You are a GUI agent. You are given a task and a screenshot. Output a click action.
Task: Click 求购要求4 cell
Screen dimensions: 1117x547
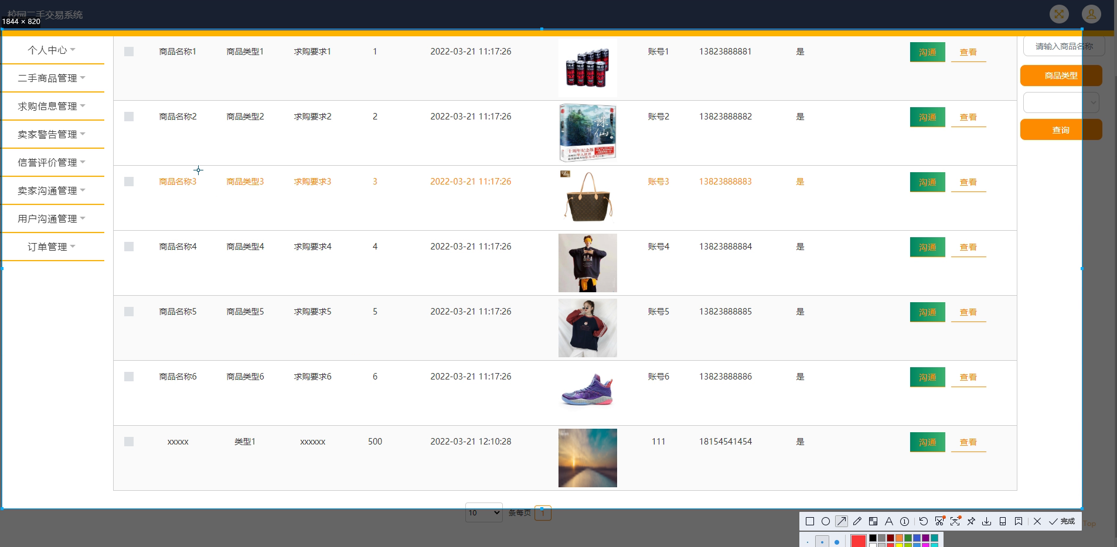click(x=312, y=247)
